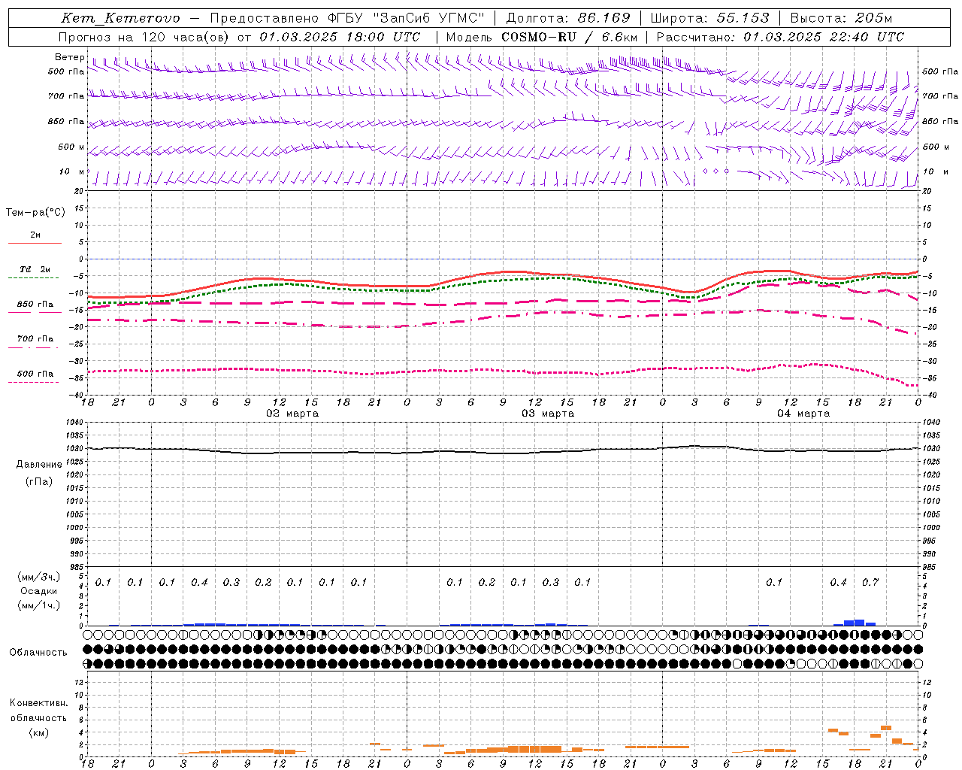Click the tallest blue precipitation bar
Screen dimensions: 962x770
tap(860, 623)
